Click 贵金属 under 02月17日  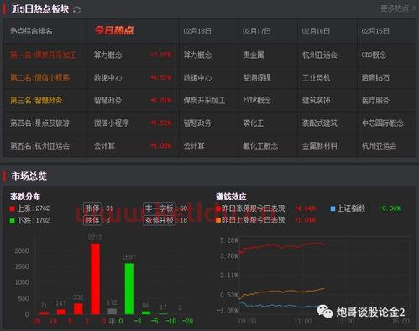(x=254, y=55)
